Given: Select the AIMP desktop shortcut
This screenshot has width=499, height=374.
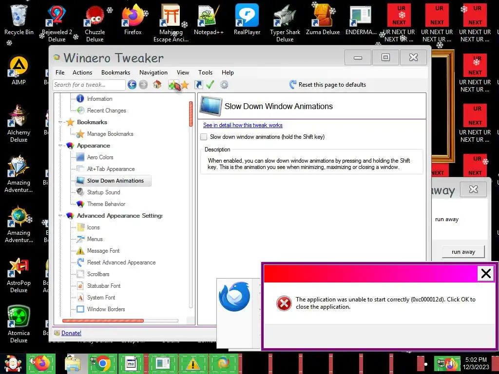Looking at the screenshot, I should click(x=19, y=71).
